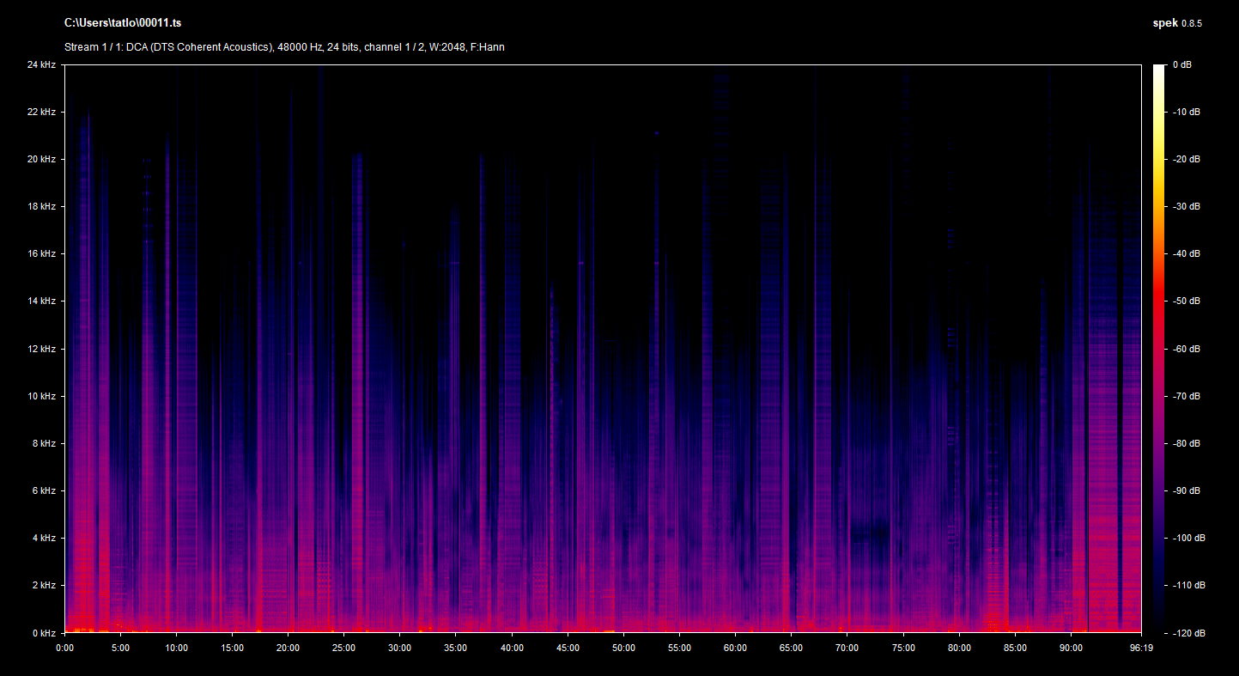Click the 75:00 time axis marker

point(903,649)
